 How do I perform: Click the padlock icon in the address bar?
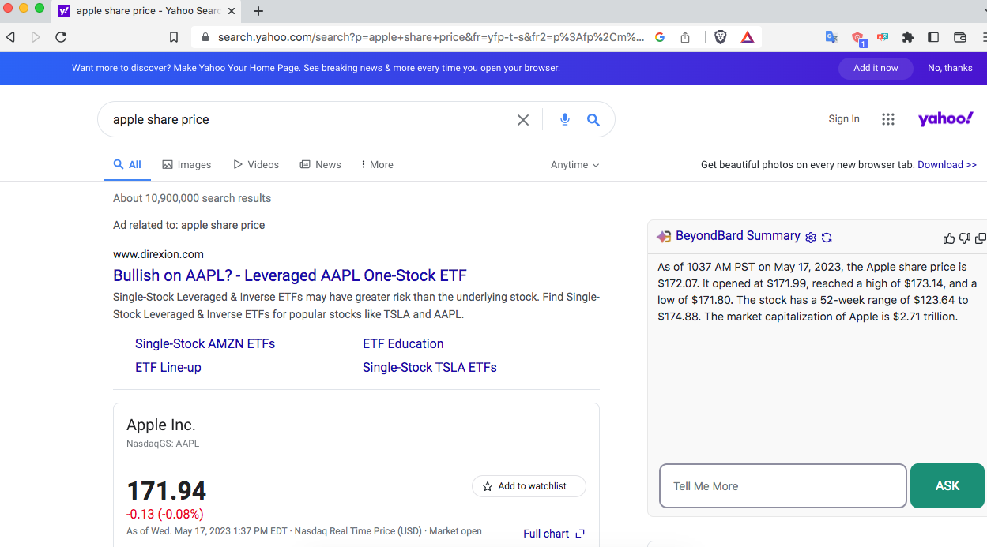[x=205, y=37]
